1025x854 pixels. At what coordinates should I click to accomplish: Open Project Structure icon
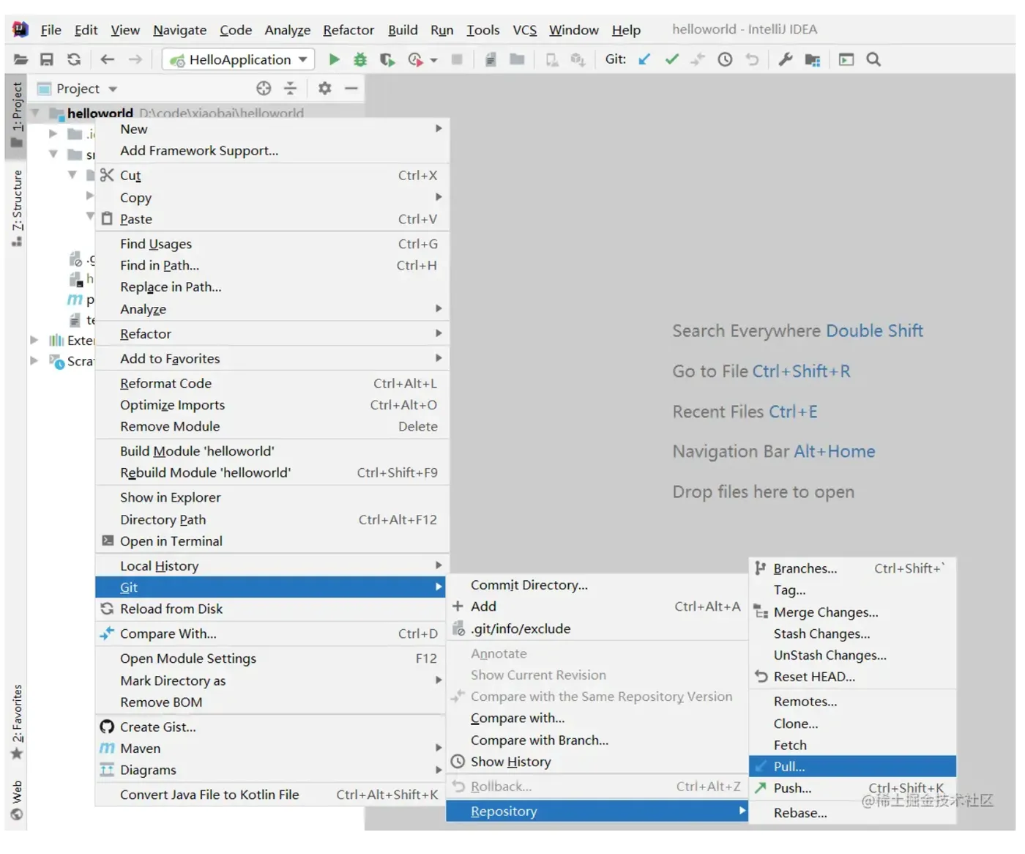(813, 59)
